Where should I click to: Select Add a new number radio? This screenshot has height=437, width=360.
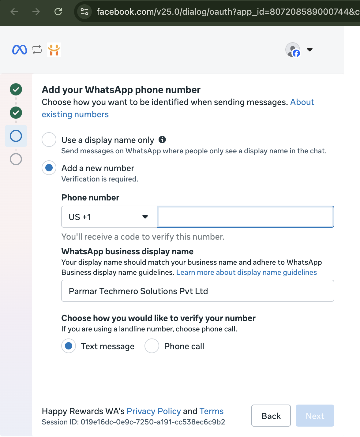click(49, 168)
